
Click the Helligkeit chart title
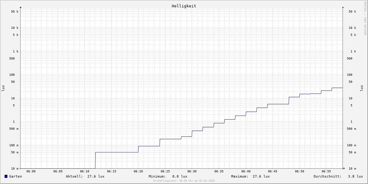point(184,6)
